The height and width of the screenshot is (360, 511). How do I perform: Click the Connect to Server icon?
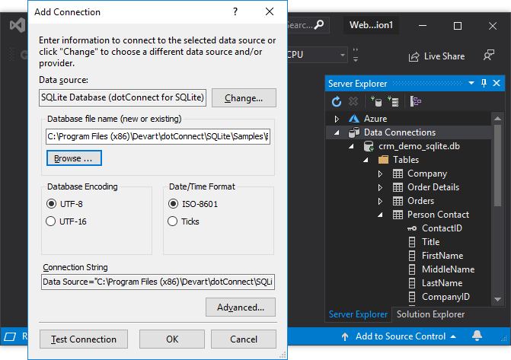tap(394, 100)
